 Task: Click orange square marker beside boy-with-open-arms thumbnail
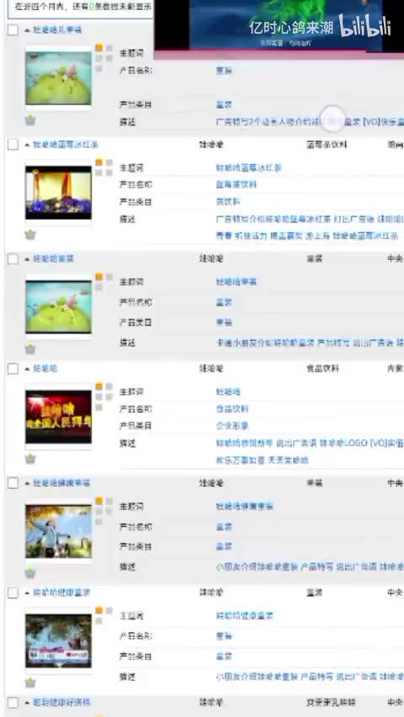[98, 502]
